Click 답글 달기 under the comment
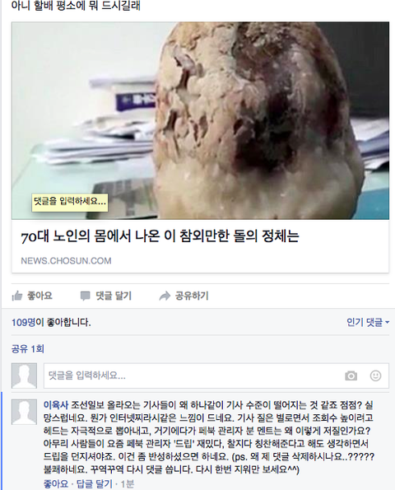 pyautogui.click(x=95, y=483)
